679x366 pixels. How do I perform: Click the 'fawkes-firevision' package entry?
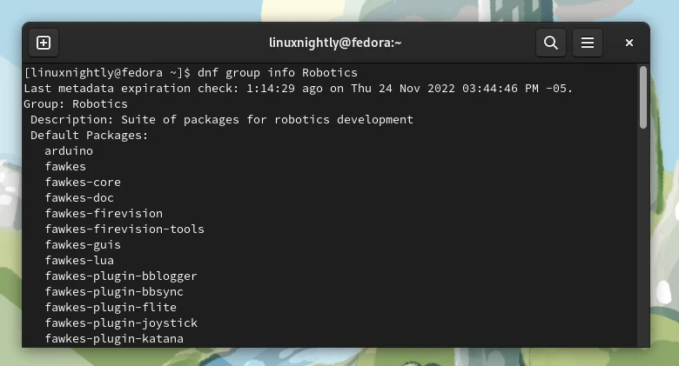point(104,213)
